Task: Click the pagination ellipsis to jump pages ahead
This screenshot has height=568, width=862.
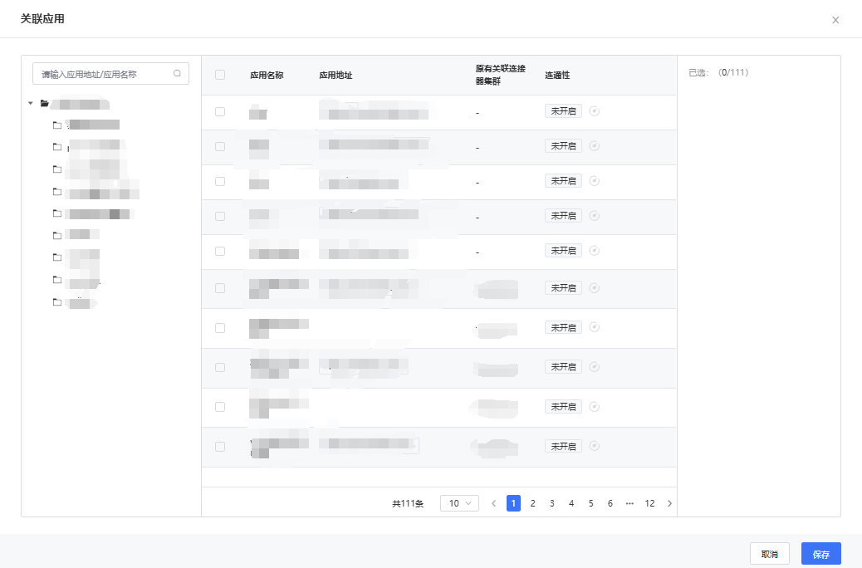Action: click(x=629, y=503)
